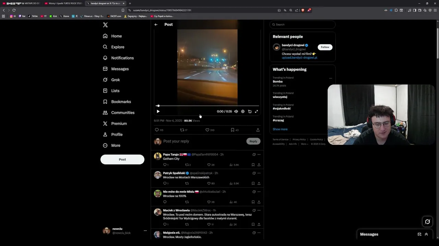
Task: Open the main post's 115 replies
Action: pos(159,130)
